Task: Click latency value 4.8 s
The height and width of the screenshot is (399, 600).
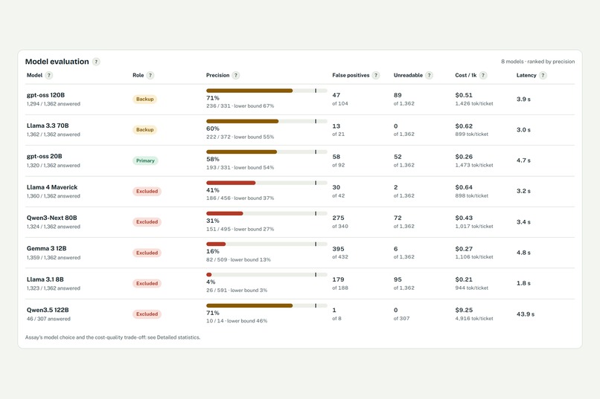Action: click(x=523, y=253)
